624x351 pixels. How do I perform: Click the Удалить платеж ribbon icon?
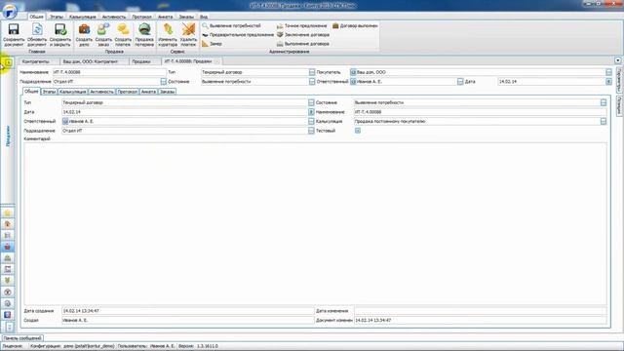click(188, 35)
